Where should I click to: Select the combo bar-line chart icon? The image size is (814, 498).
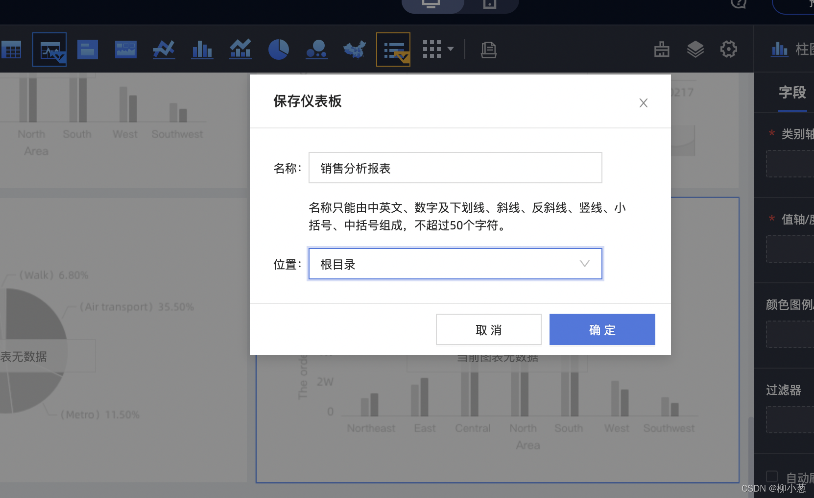coord(240,50)
